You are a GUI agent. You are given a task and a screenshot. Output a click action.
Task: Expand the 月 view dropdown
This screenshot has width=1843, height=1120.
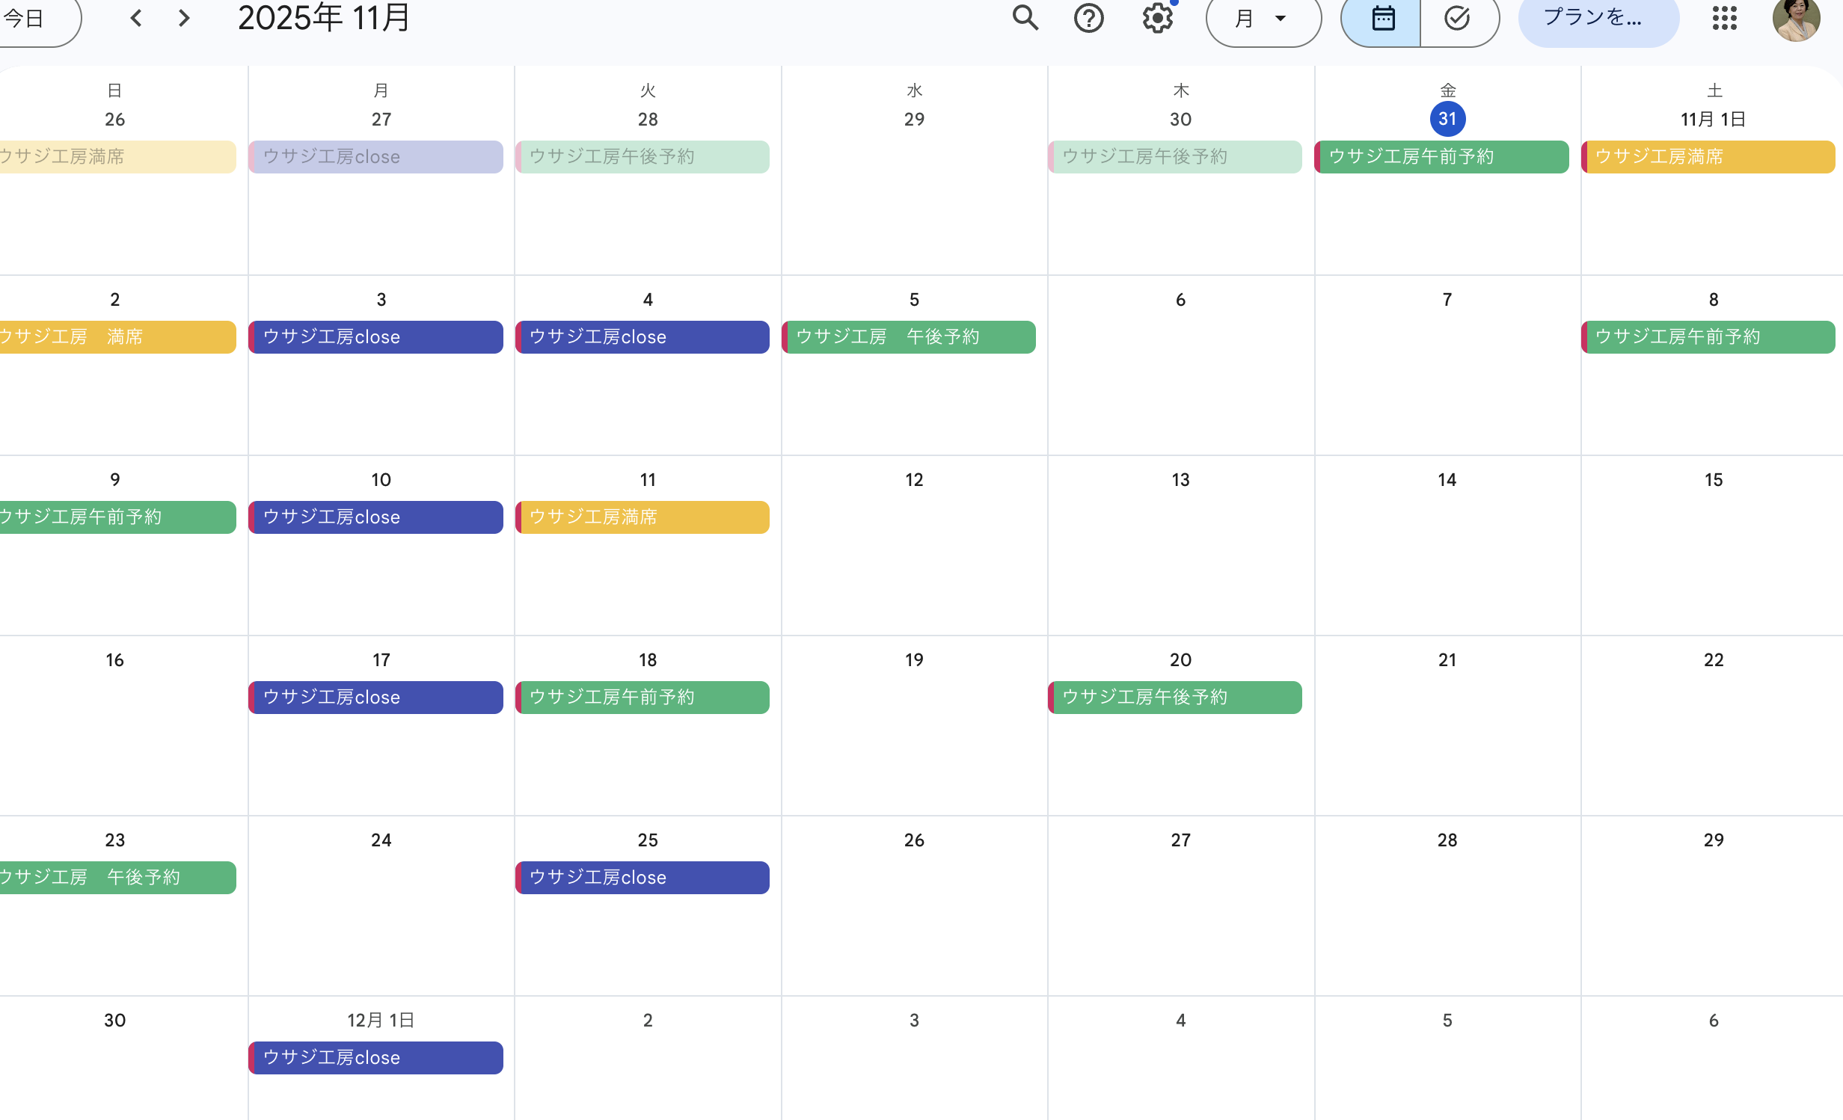[x=1263, y=18]
